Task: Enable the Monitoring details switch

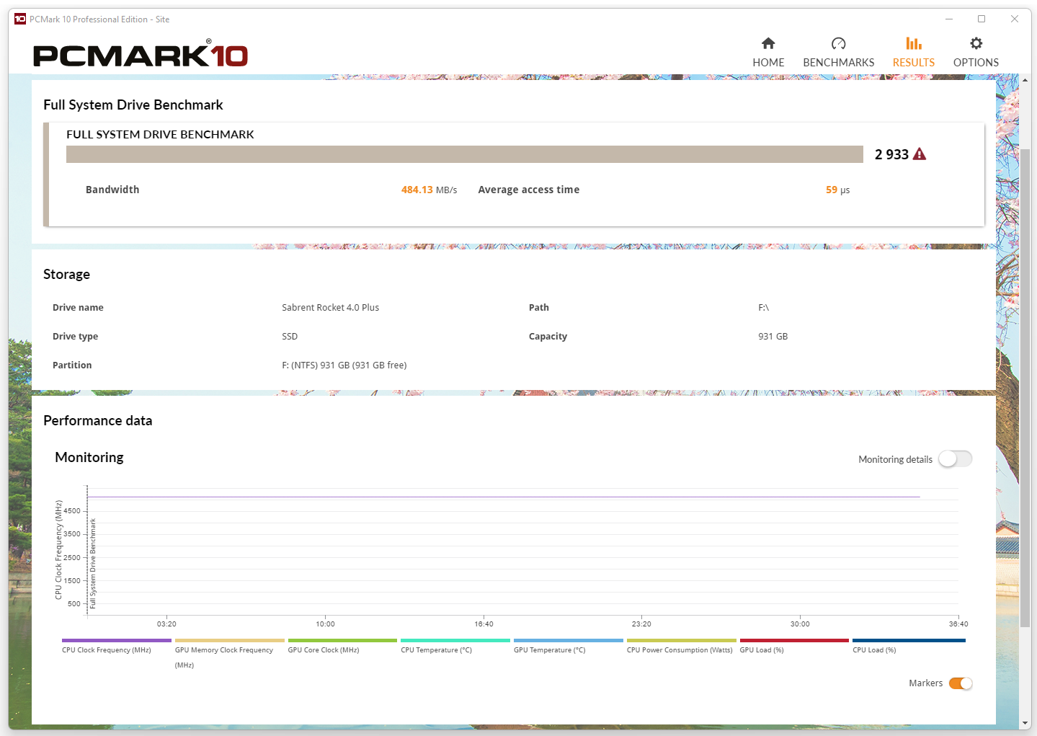Action: (956, 459)
